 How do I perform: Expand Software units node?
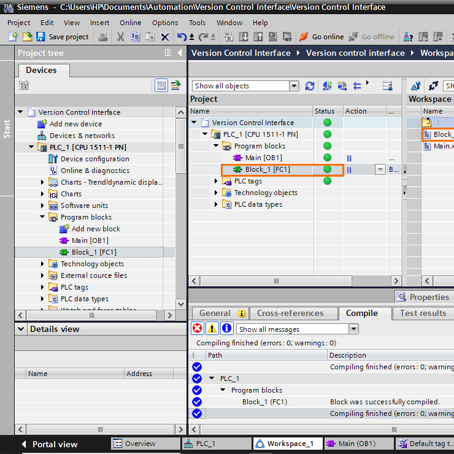[x=42, y=206]
